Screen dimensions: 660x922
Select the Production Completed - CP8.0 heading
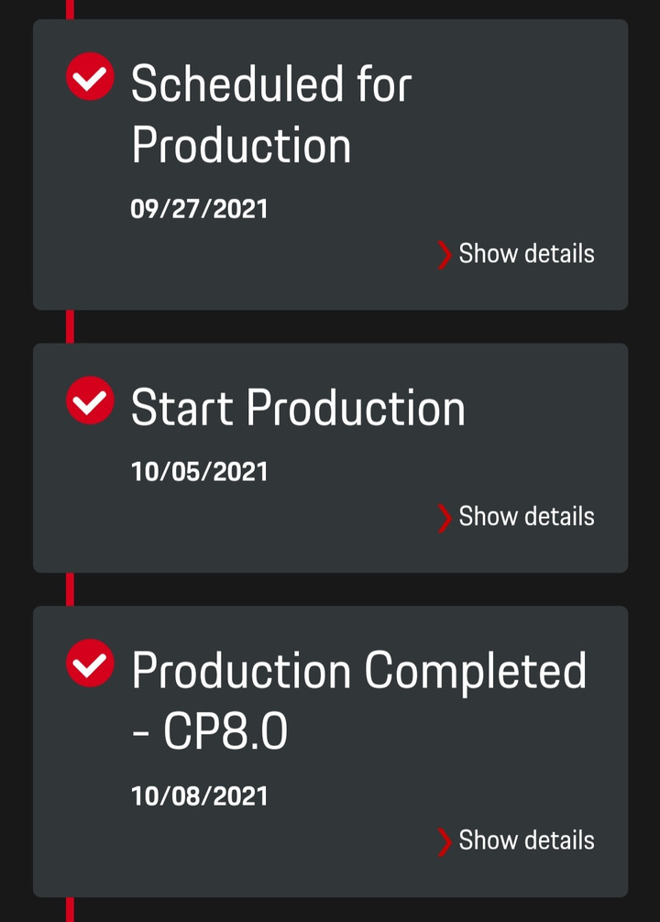tap(358, 699)
